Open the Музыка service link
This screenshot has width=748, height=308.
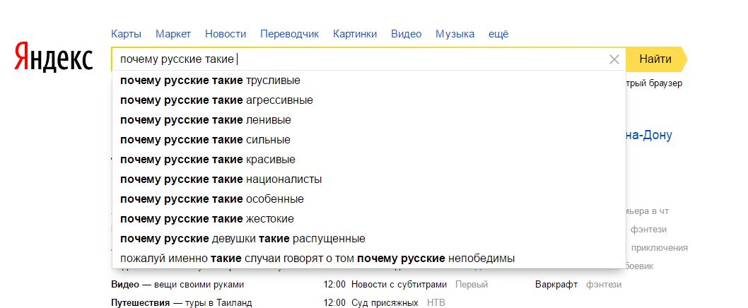(x=455, y=34)
